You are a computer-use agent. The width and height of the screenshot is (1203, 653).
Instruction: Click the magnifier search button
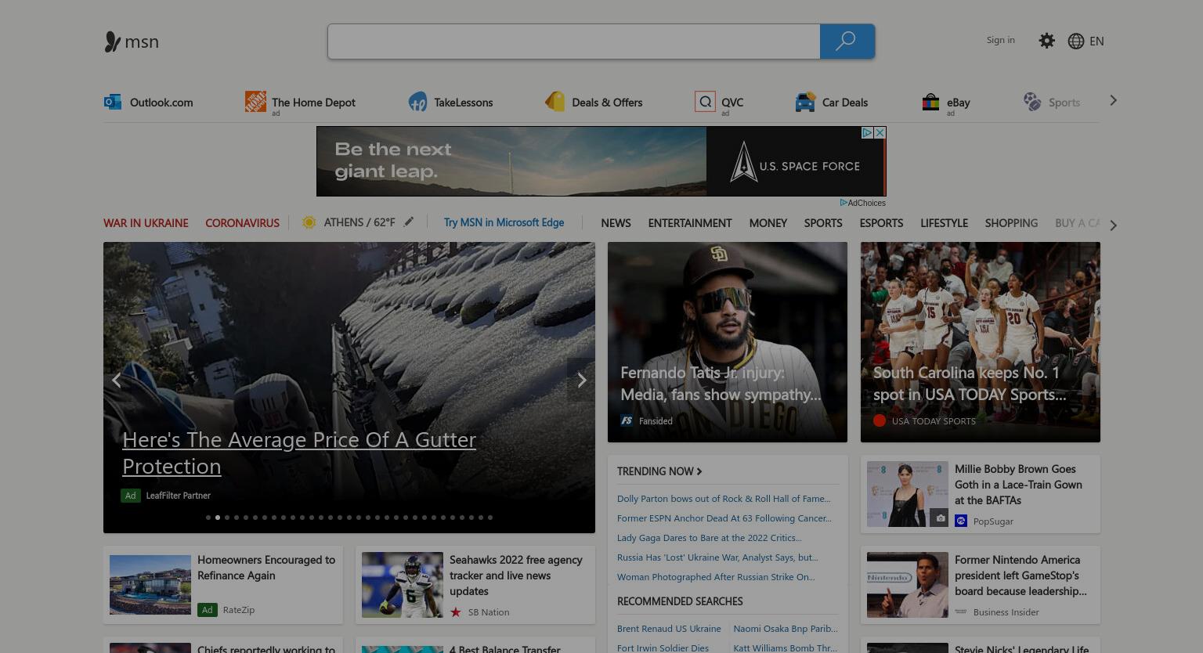(847, 41)
